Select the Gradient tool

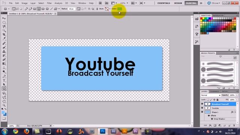[x=4, y=63]
